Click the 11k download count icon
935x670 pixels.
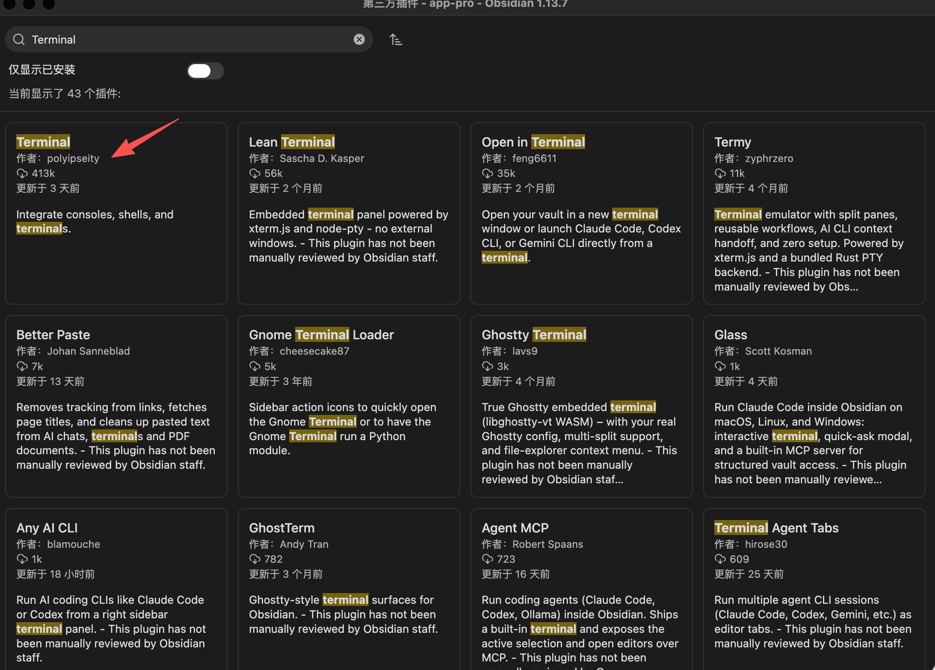point(720,173)
